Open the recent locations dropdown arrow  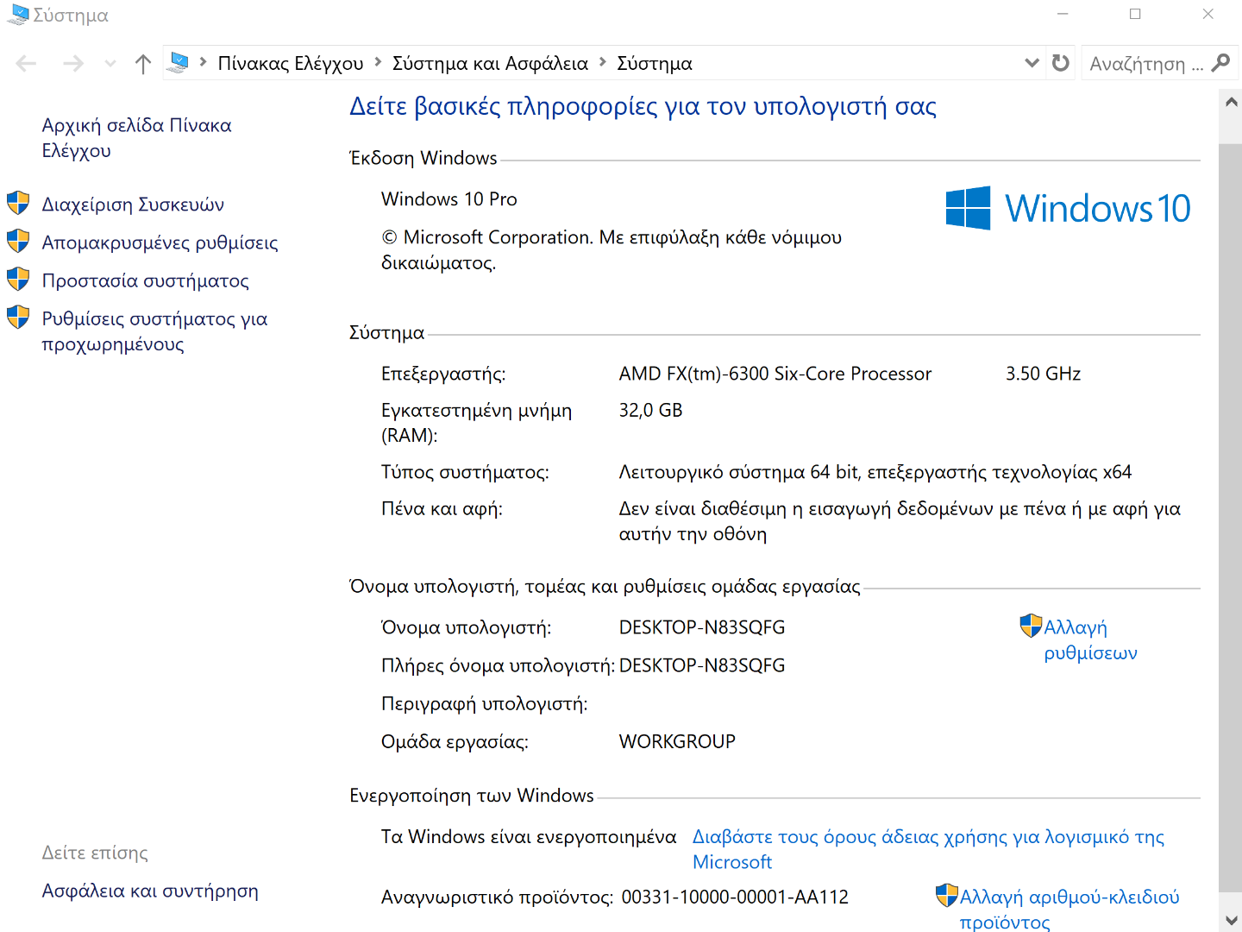pos(110,64)
